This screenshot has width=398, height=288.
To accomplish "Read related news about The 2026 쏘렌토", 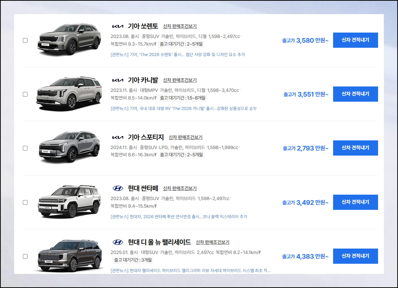I will [x=178, y=55].
